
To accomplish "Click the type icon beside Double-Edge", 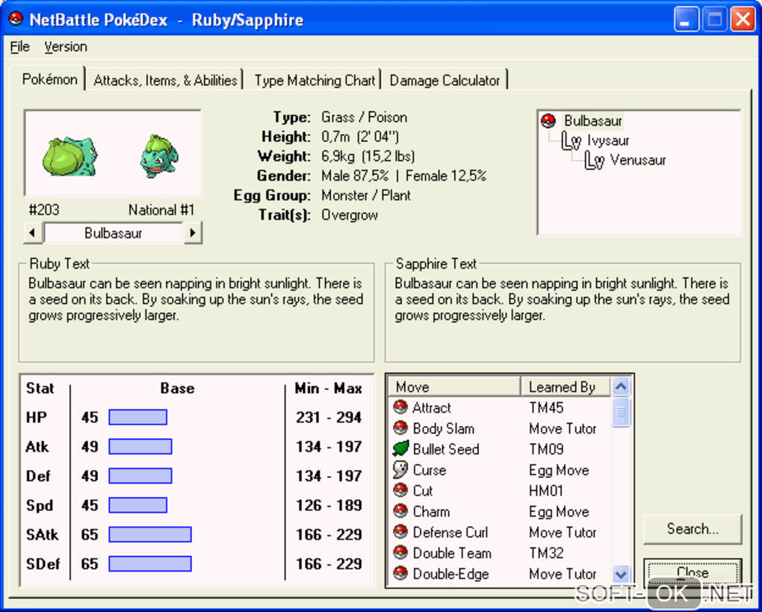I will pos(400,574).
